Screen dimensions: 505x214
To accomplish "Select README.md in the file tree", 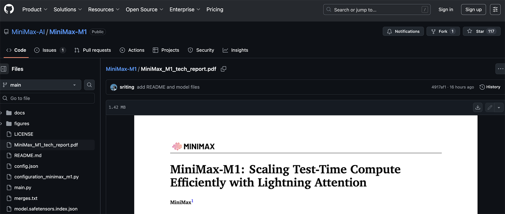I will pos(28,156).
